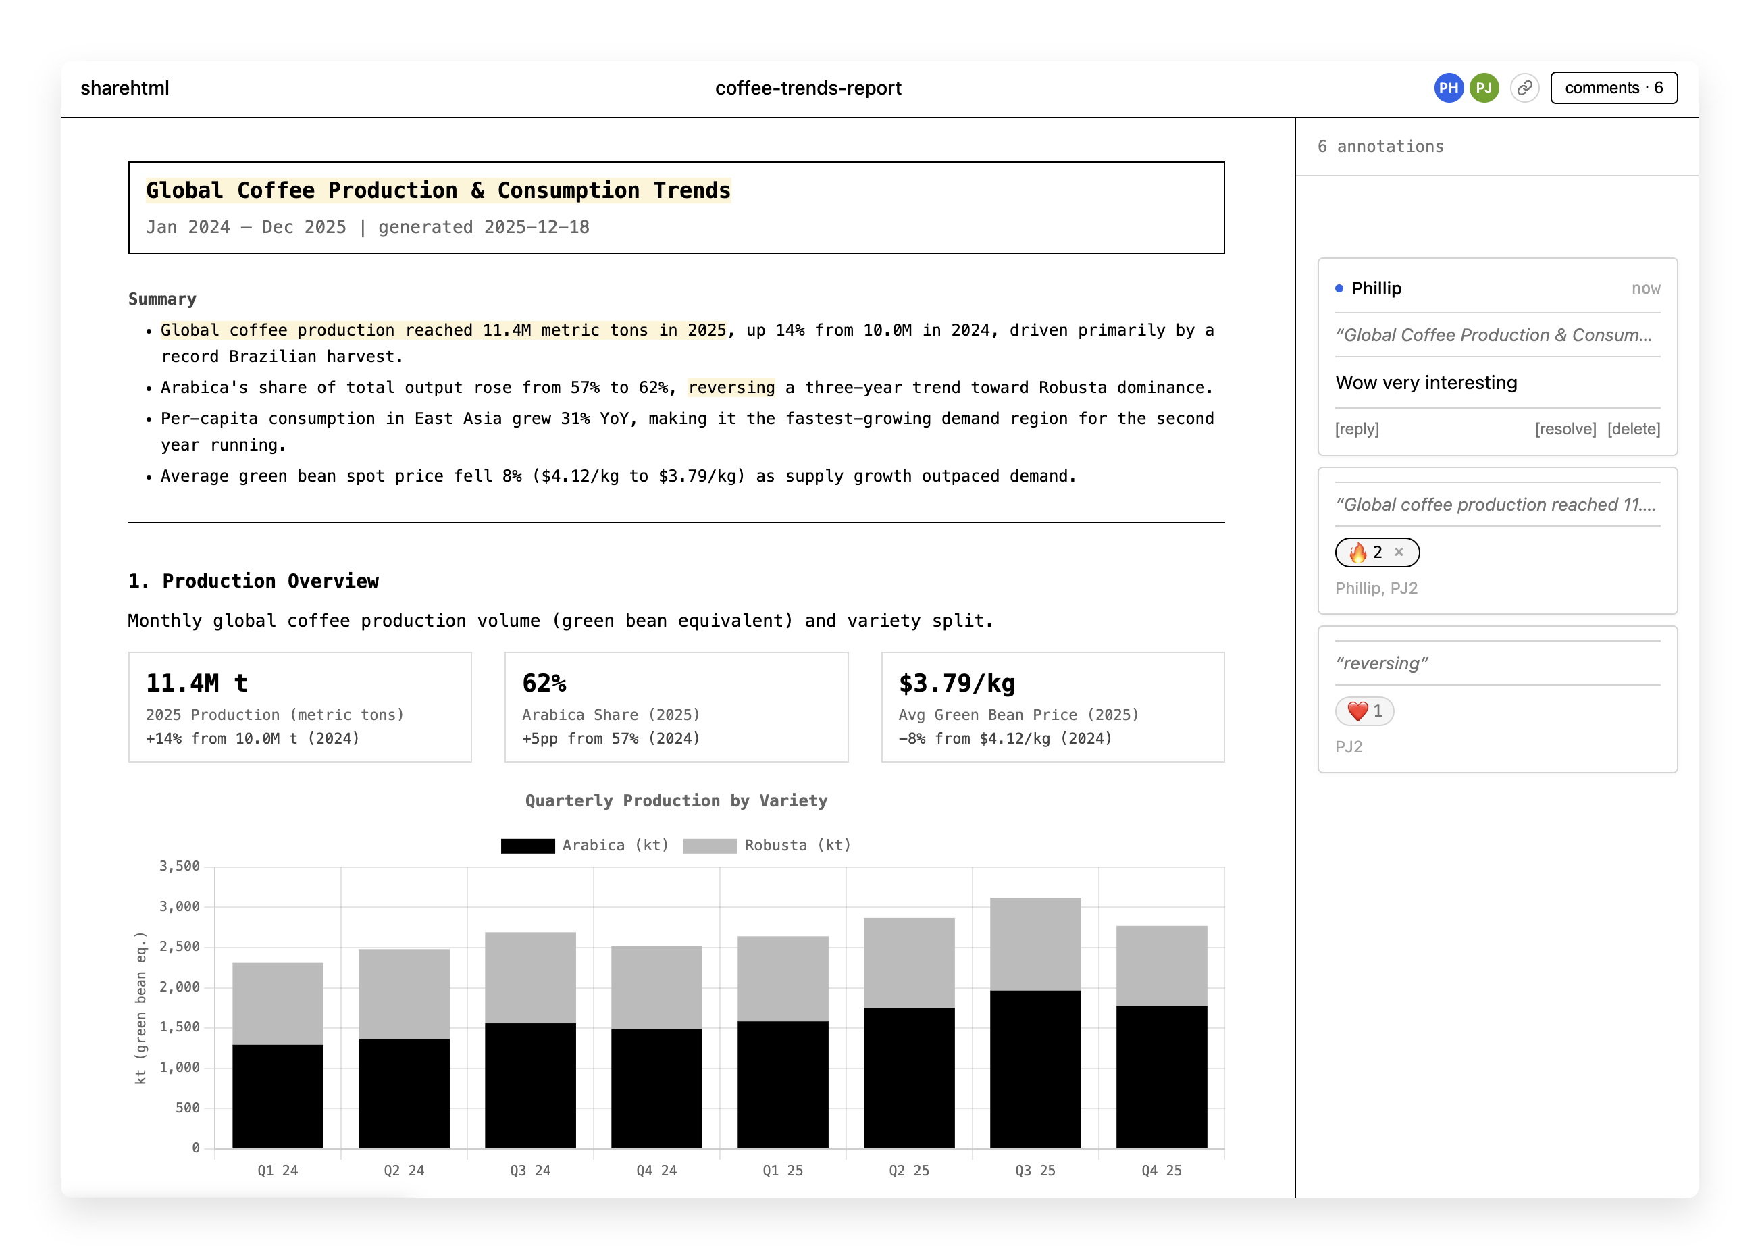Toggle Arabica (kt) legend swatch
Viewport: 1760px width, 1259px height.
(527, 845)
